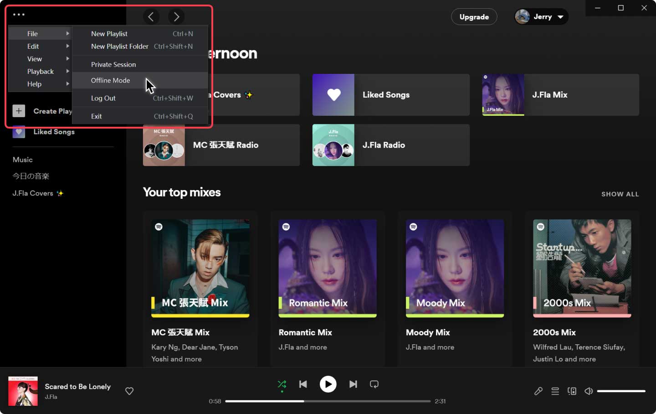Image resolution: width=656 pixels, height=414 pixels.
Task: Go back with the left arrow button
Action: click(151, 17)
